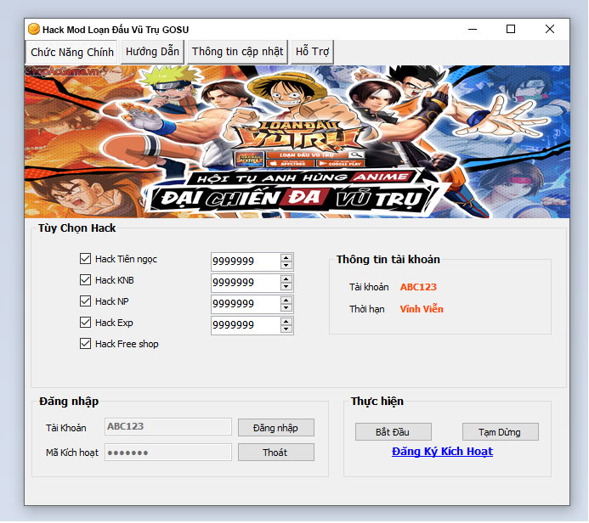589x523 pixels.
Task: Increase Hack Exp value with up arrow
Action: click(x=286, y=322)
